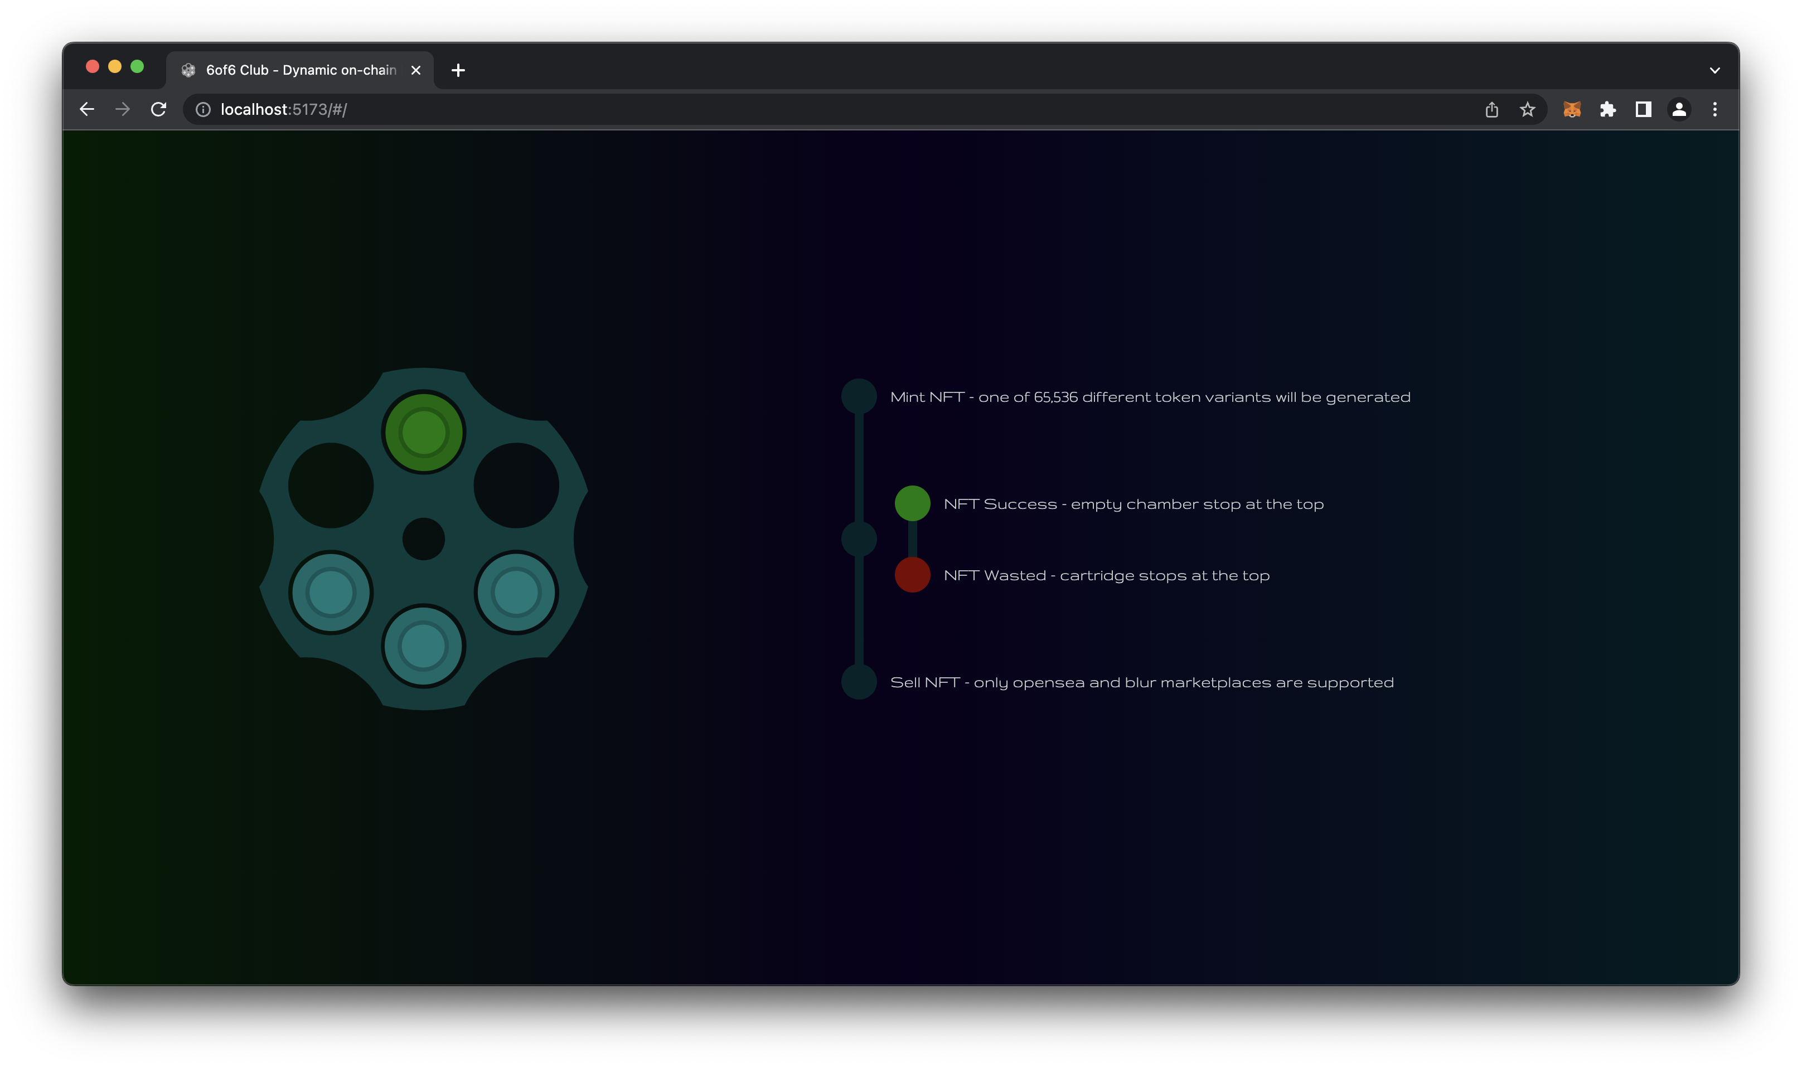Close the 6of6 Club tab
1802x1068 pixels.
coord(415,71)
